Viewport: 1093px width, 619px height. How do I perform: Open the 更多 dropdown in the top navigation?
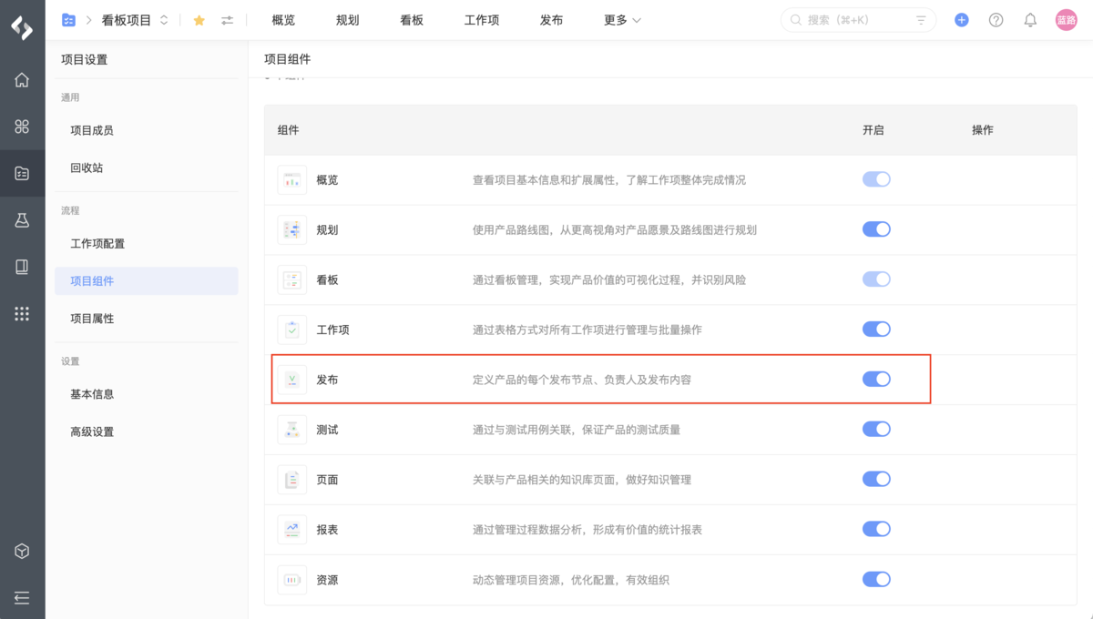pyautogui.click(x=621, y=19)
